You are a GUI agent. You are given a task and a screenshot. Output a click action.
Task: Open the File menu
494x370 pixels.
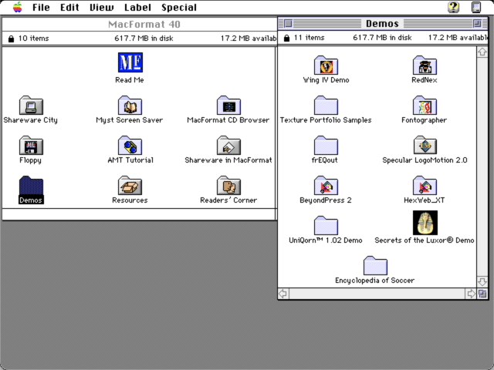pyautogui.click(x=41, y=7)
